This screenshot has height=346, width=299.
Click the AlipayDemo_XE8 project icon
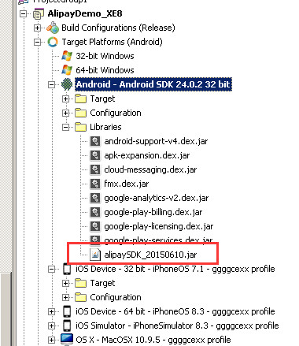tap(39, 13)
